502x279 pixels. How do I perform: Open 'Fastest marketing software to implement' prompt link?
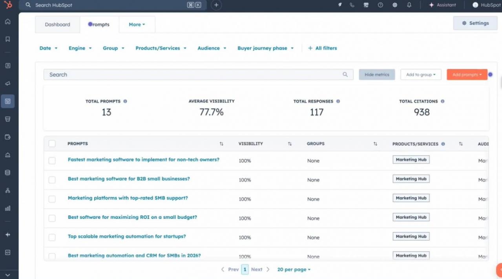point(144,160)
